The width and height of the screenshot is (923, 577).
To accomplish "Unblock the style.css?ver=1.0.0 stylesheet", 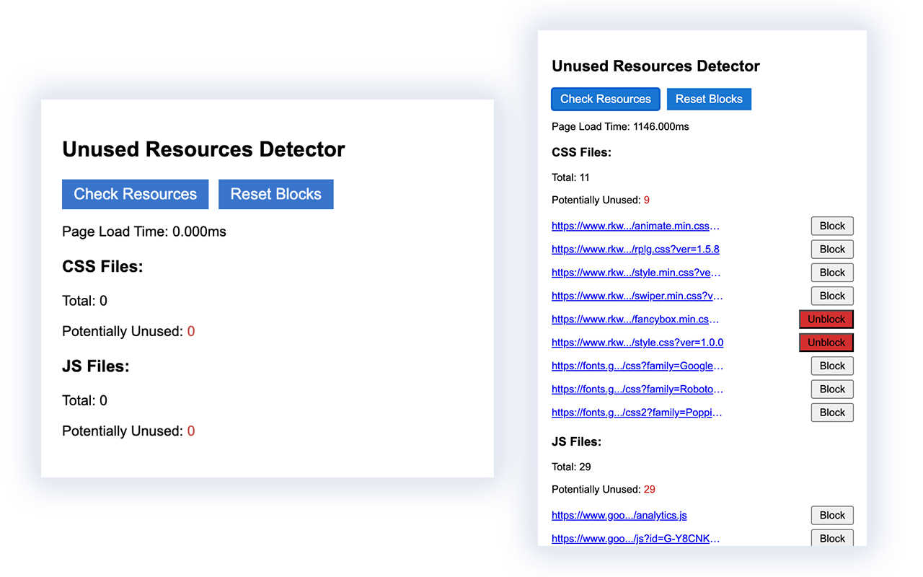I will click(826, 342).
